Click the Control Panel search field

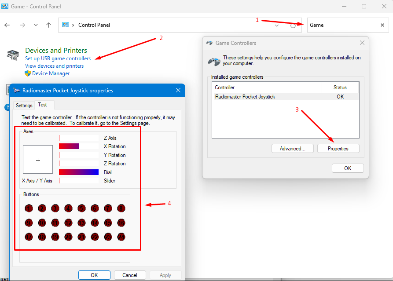[x=343, y=25]
